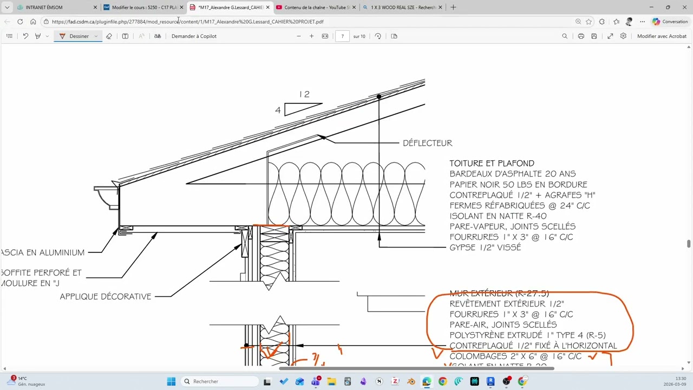Zoom in with the plus button
The image size is (693, 390).
pyautogui.click(x=311, y=36)
